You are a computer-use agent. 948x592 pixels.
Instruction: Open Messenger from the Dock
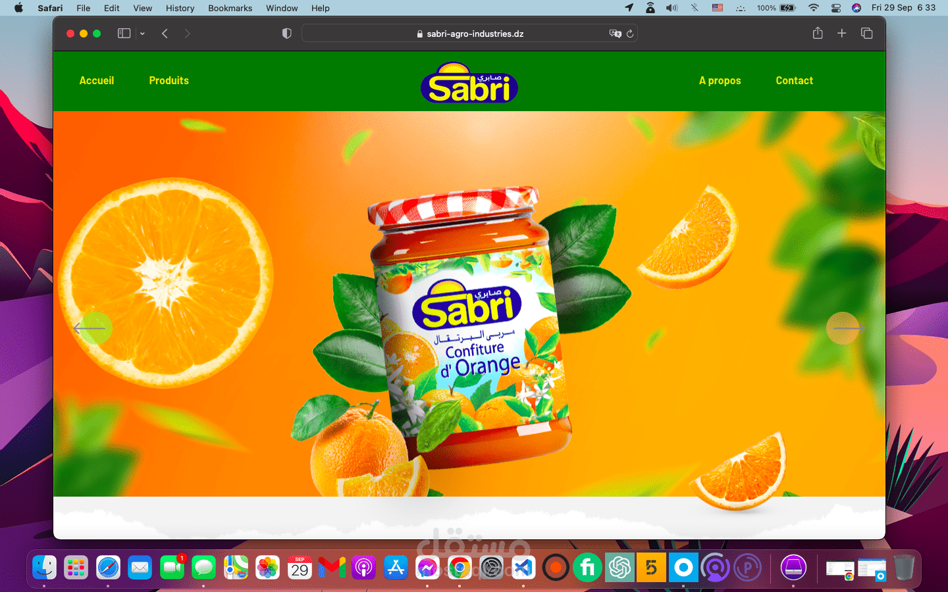pos(427,567)
